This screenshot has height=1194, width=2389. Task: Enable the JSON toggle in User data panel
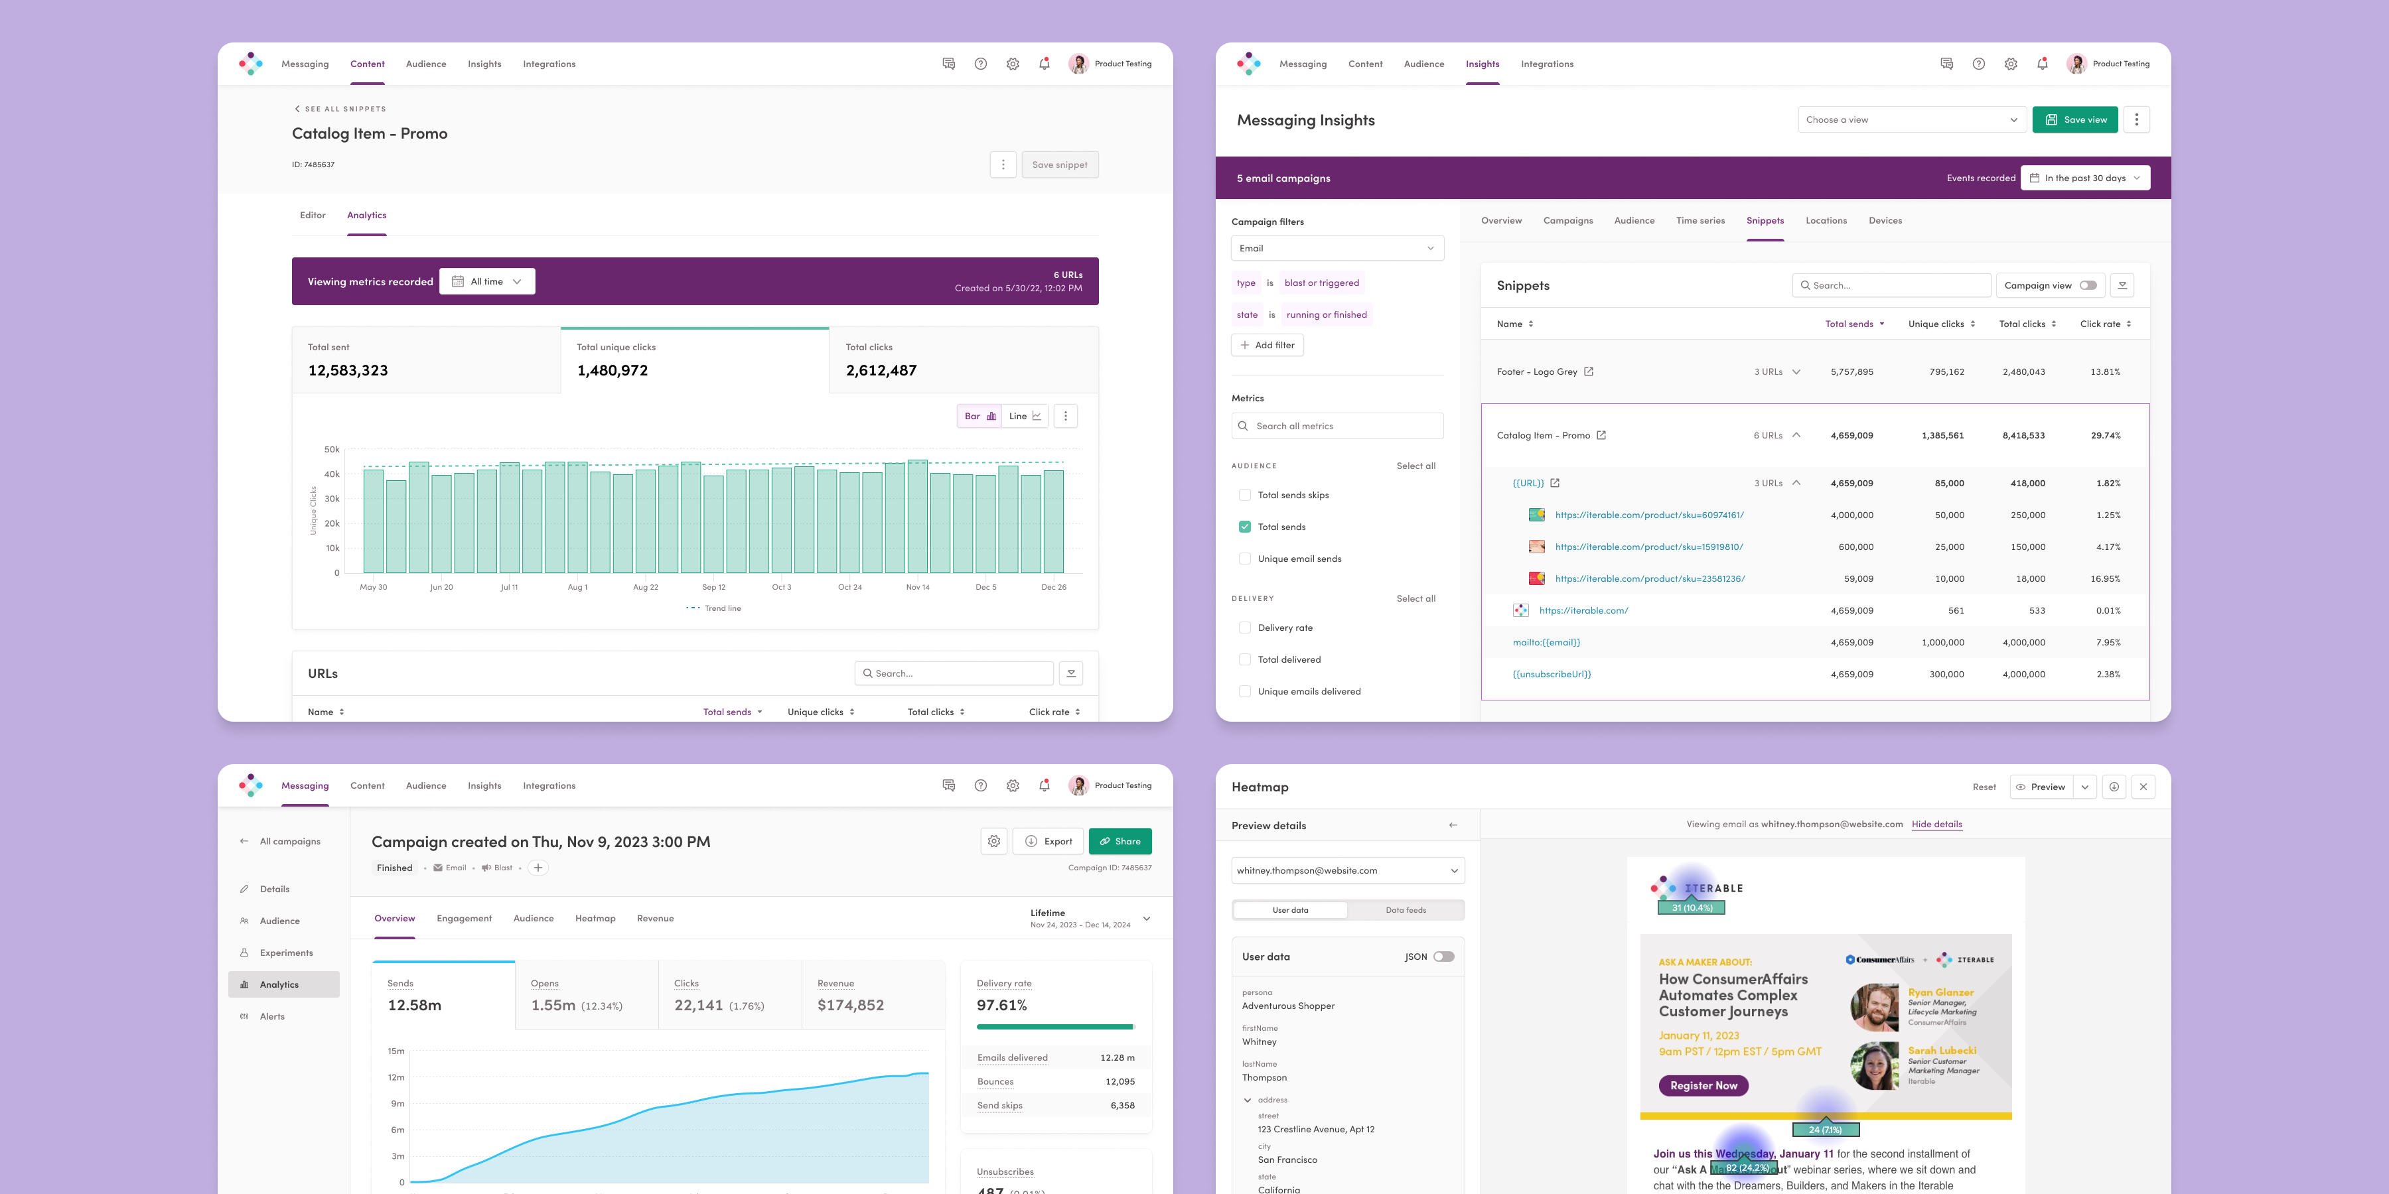point(1445,956)
